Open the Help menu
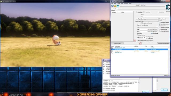 click(x=130, y=3)
